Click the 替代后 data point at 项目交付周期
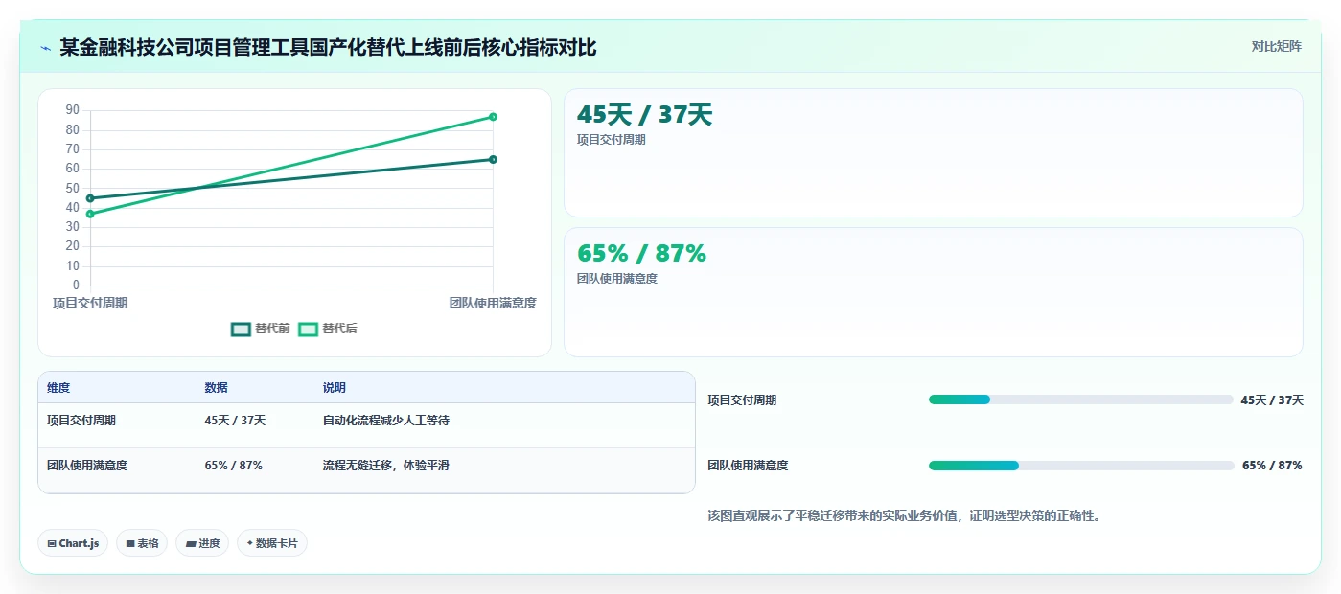The image size is (1341, 594). click(x=90, y=214)
